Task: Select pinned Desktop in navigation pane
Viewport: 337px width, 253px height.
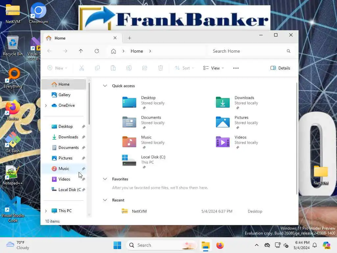Action: [64, 126]
